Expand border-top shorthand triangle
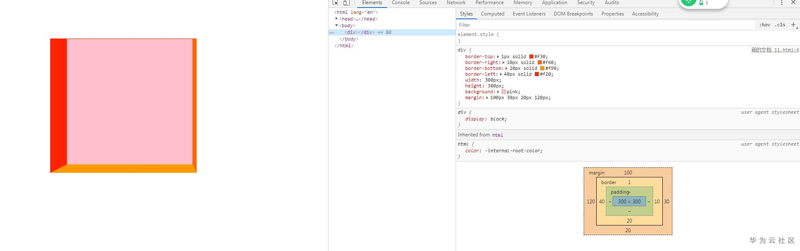 [x=498, y=56]
